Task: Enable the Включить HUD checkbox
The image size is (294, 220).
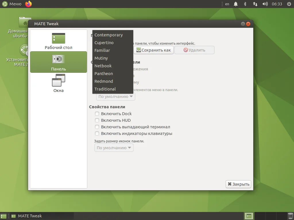Action: [97, 120]
